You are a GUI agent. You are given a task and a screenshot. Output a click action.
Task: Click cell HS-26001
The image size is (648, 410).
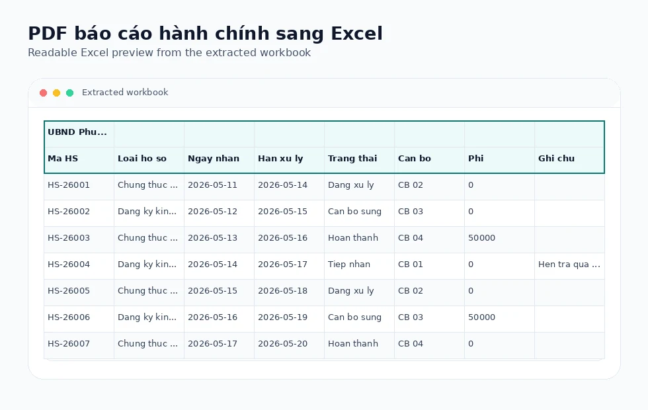pos(79,186)
